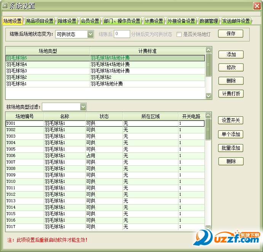Expand the 可供状态 status dropdown

pyautogui.click(x=90, y=34)
